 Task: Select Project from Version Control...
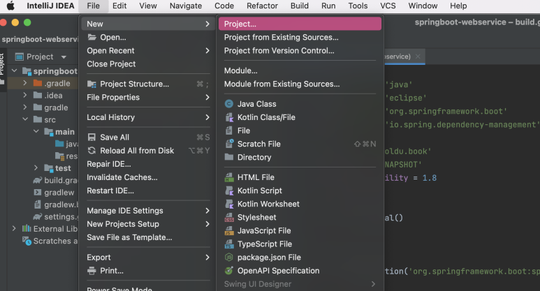click(x=300, y=50)
